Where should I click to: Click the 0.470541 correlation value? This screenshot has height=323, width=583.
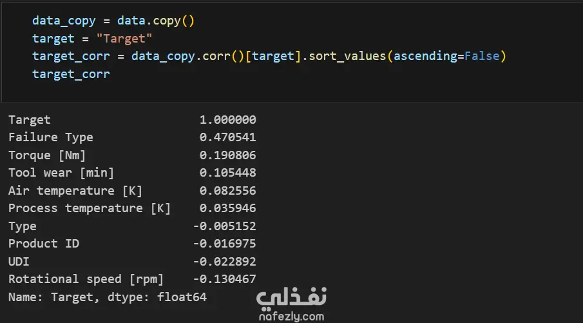click(x=227, y=137)
